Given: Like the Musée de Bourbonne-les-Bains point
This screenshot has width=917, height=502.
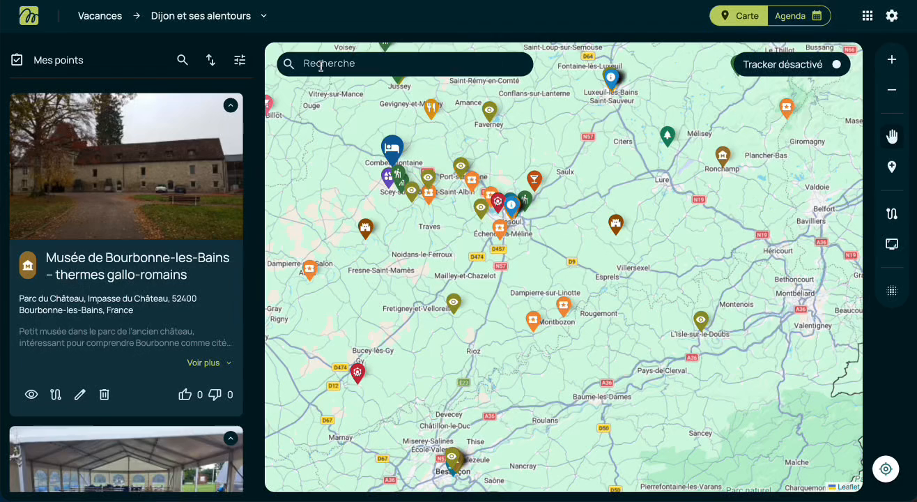Looking at the screenshot, I should tap(185, 395).
